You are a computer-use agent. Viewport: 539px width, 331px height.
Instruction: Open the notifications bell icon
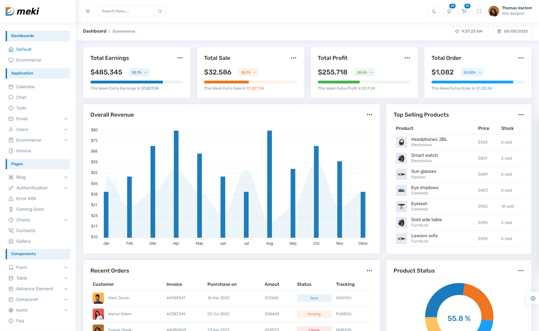449,11
